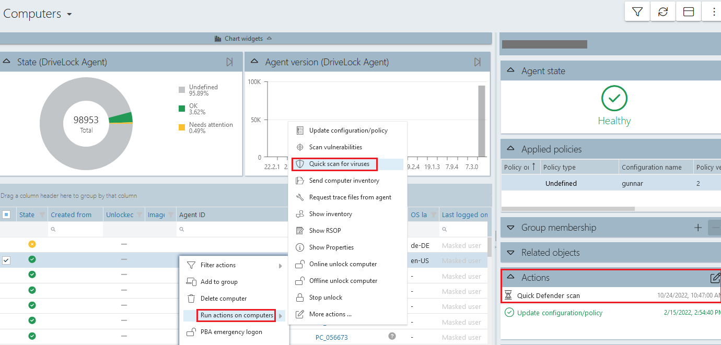
Task: Expand the Related objects section
Action: coord(511,253)
